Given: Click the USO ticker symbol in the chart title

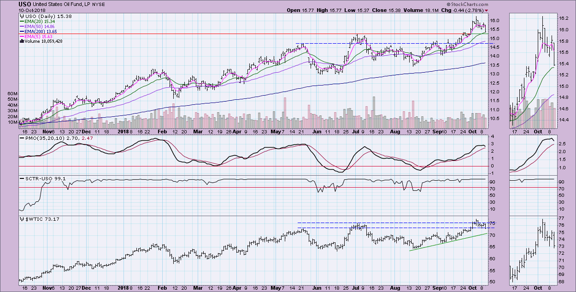Looking at the screenshot, I should (25, 4).
